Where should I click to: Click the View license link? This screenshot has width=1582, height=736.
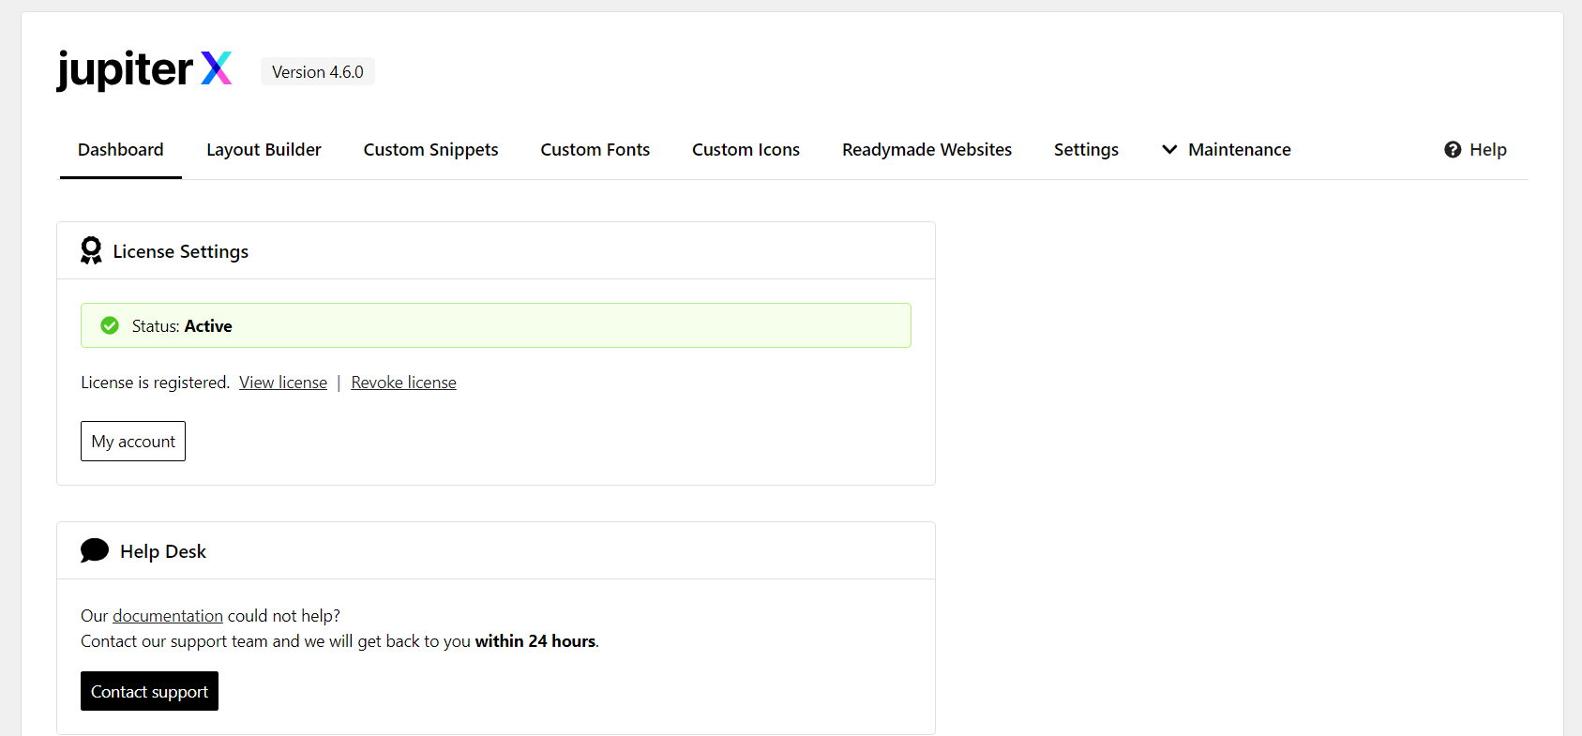tap(283, 383)
